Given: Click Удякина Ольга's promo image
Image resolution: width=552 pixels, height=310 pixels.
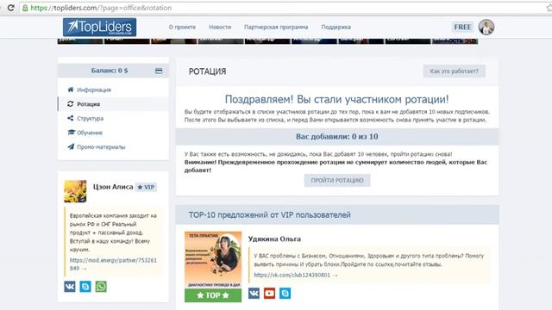Looking at the screenshot, I should 213,260.
